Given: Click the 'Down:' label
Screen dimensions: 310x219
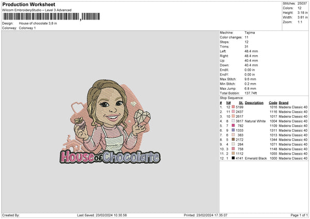Looking at the screenshot, I should 224,65.
